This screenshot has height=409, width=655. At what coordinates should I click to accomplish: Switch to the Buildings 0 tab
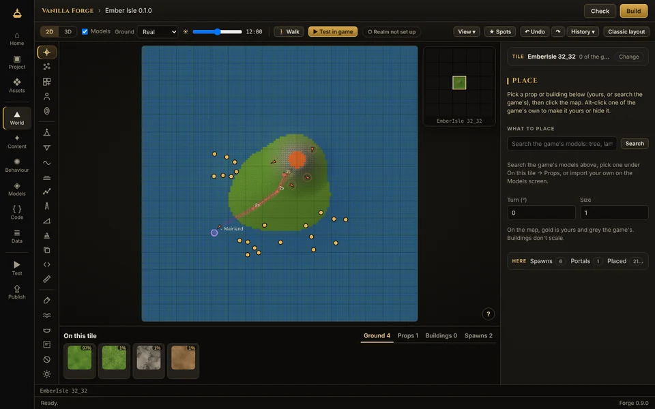click(441, 335)
